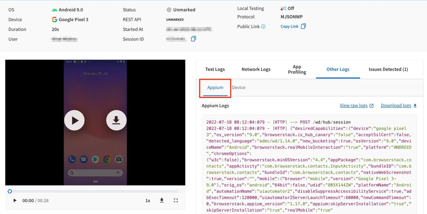
Task: Open View raw logs link
Action: (357, 105)
